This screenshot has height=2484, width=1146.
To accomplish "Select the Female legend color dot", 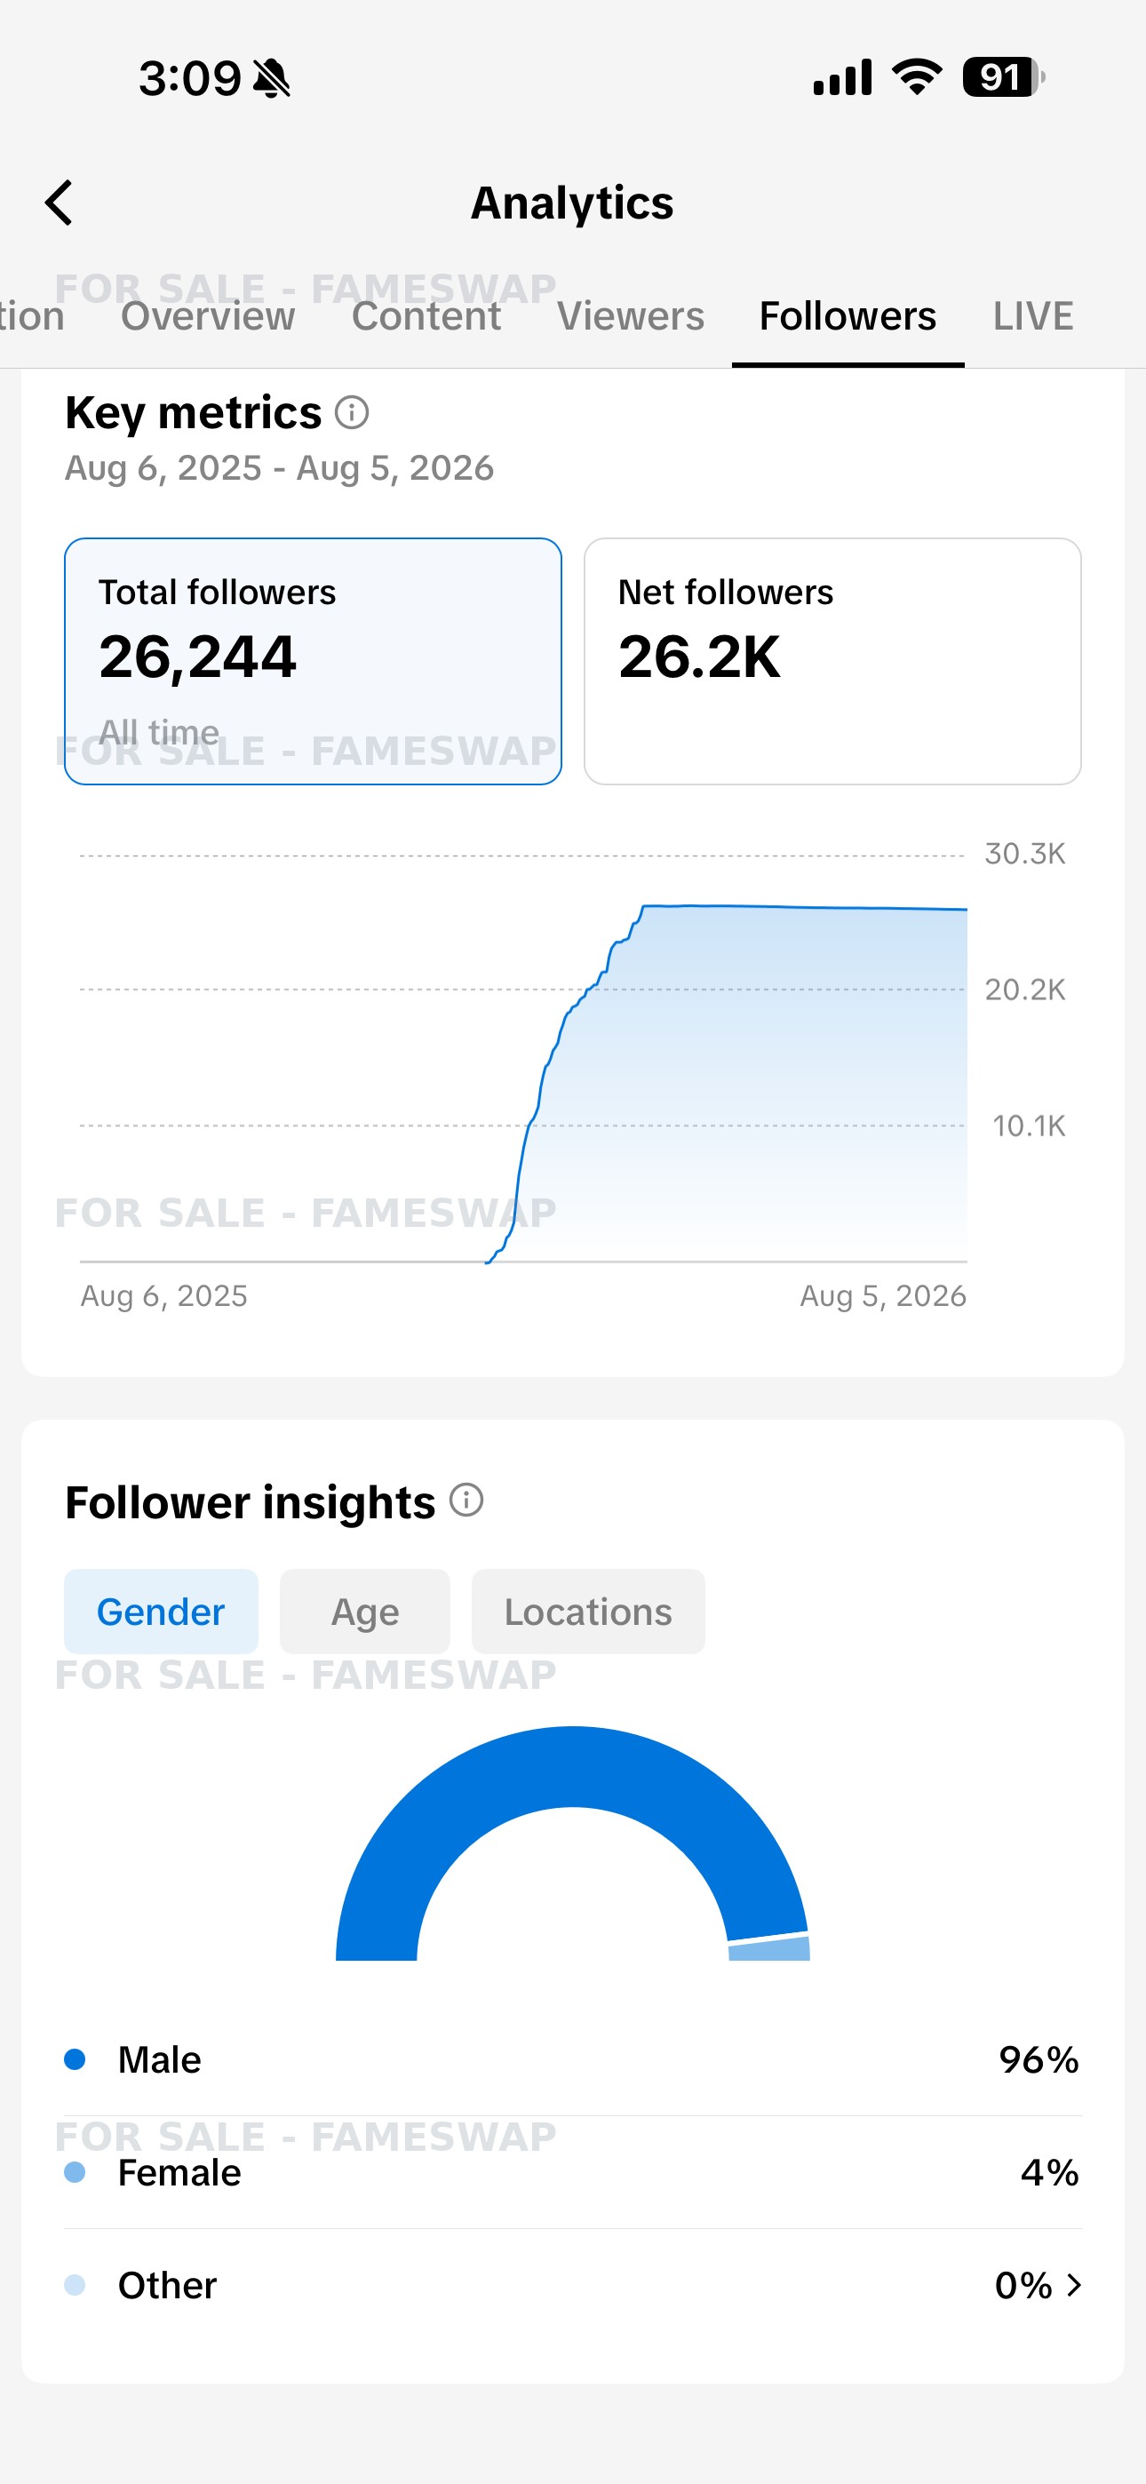I will tap(76, 2171).
